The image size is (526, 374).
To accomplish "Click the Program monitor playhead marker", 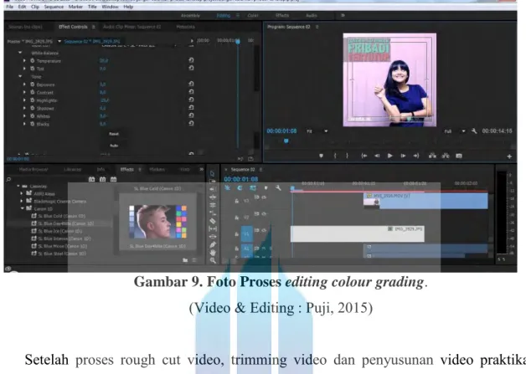I will pyautogui.click(x=286, y=141).
